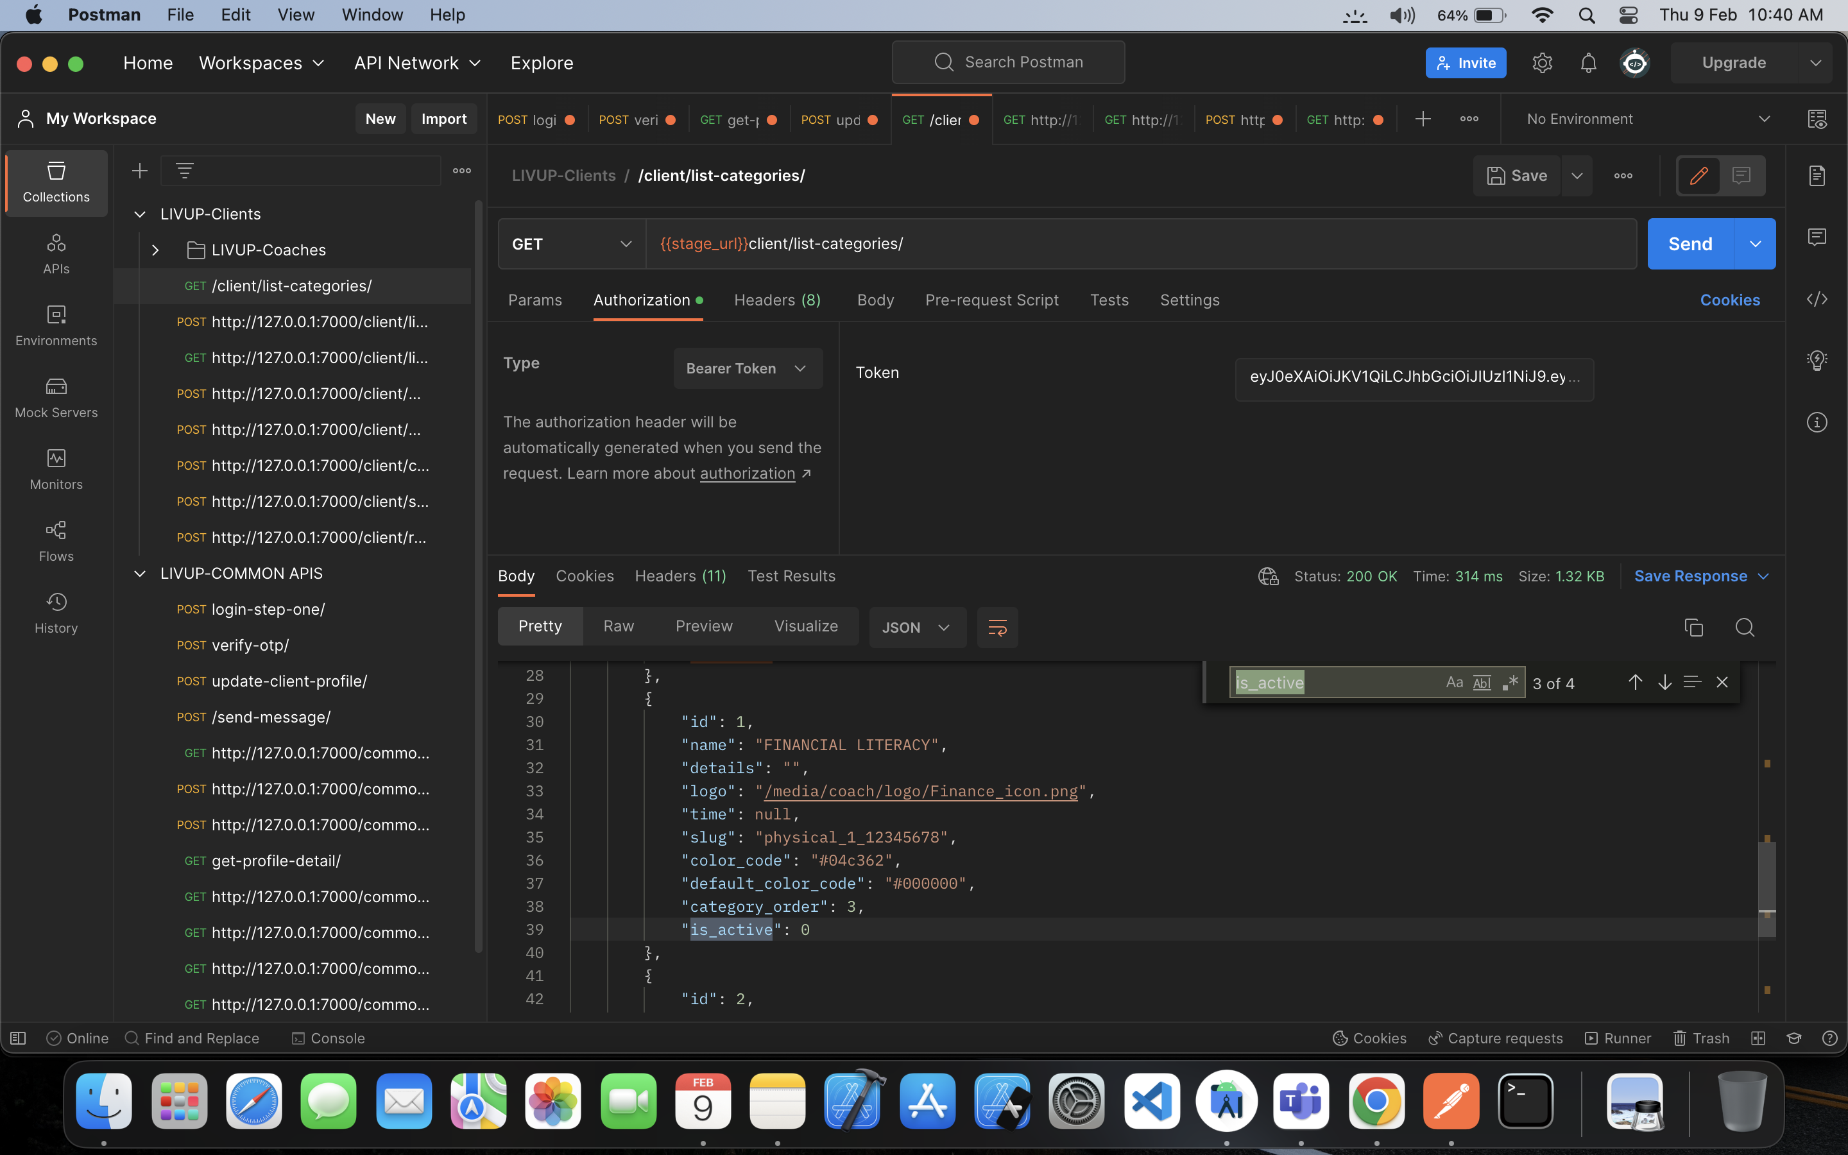
Task: Open the APIs sidebar section
Action: 56,253
